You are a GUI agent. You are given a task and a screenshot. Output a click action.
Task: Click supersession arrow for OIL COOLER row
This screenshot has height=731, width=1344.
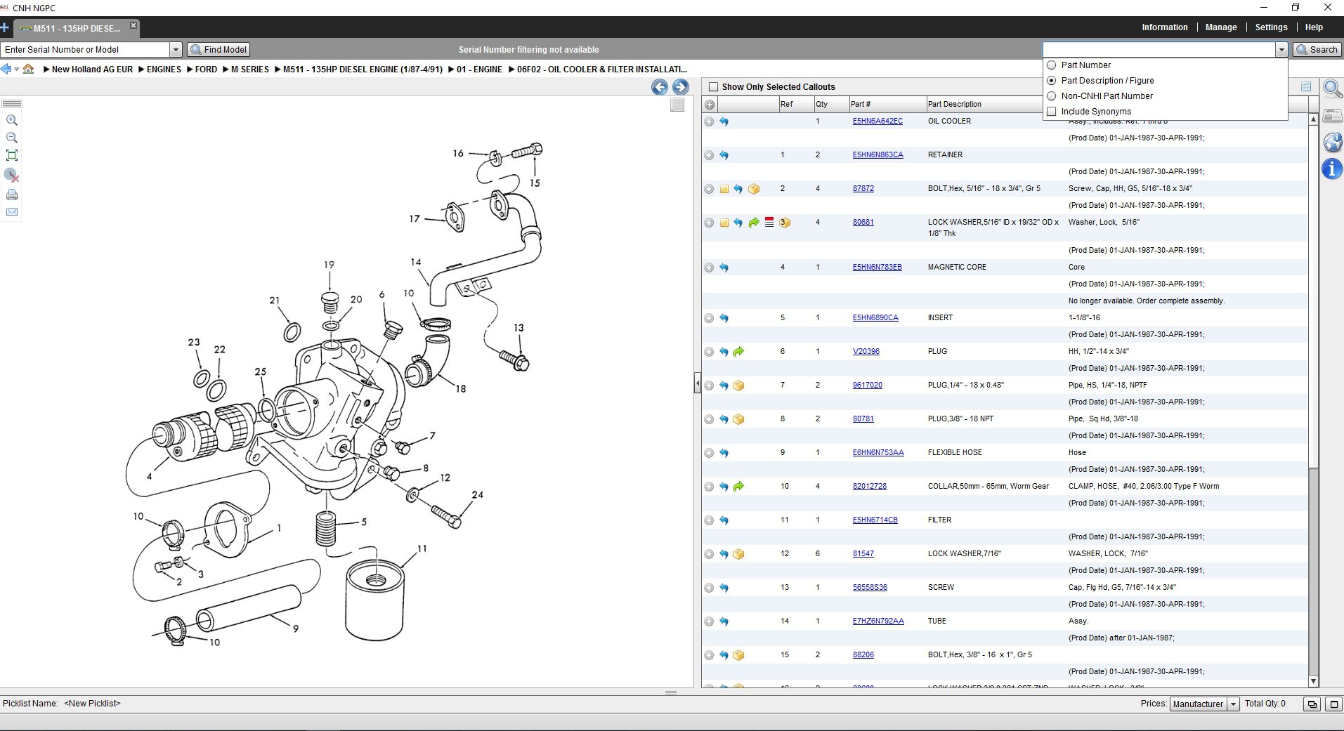(x=724, y=121)
